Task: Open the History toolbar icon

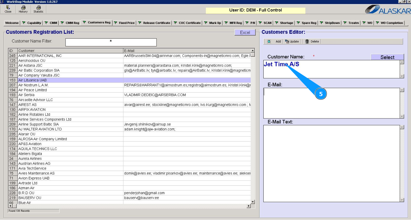Action: (x=23, y=8)
